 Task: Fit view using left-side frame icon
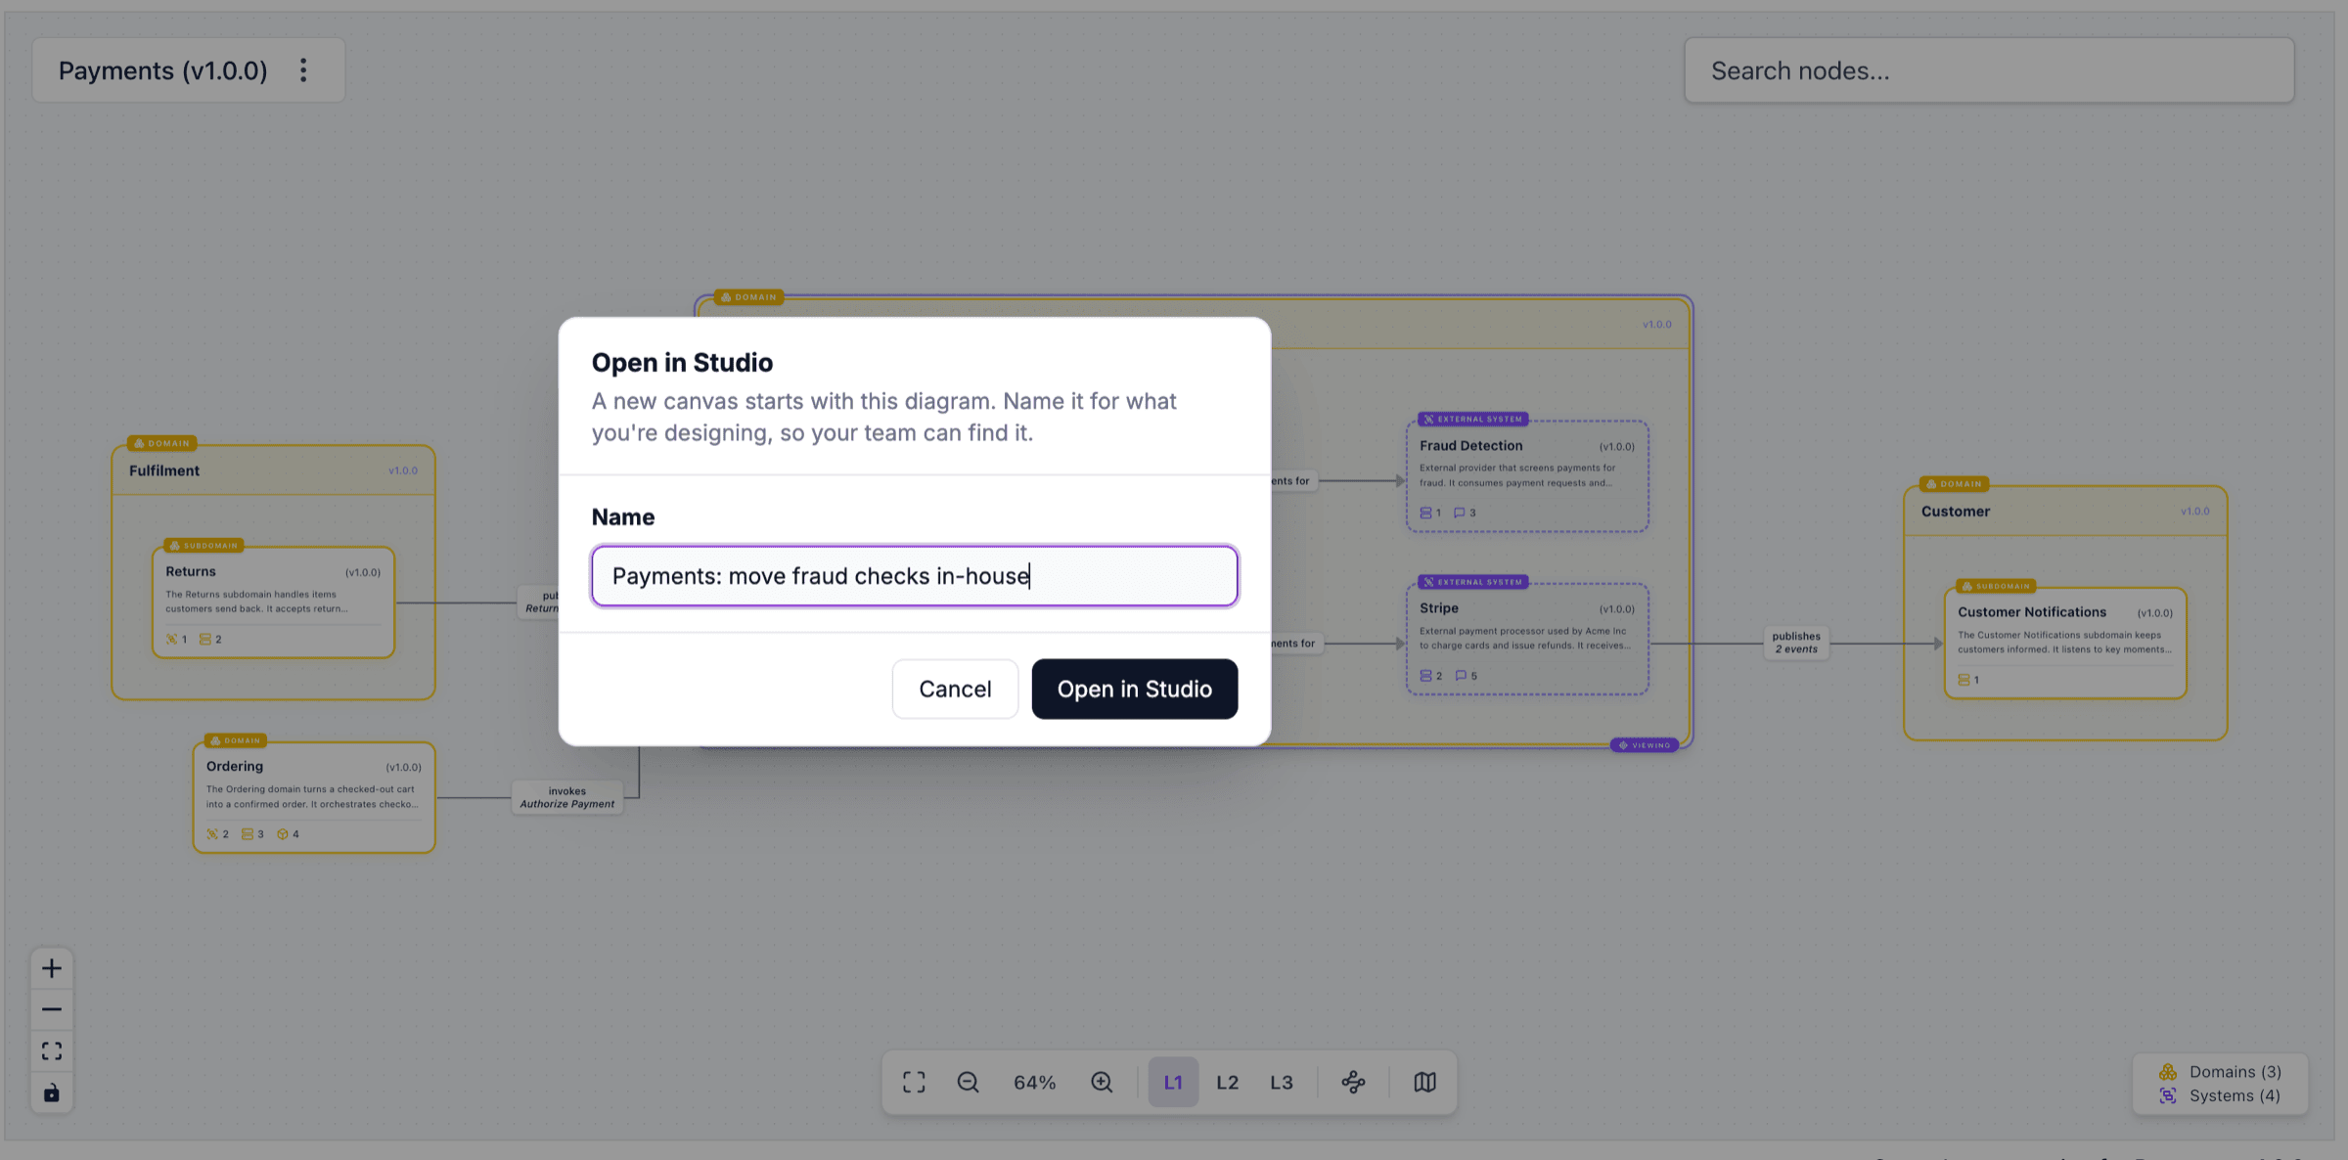tap(52, 1050)
